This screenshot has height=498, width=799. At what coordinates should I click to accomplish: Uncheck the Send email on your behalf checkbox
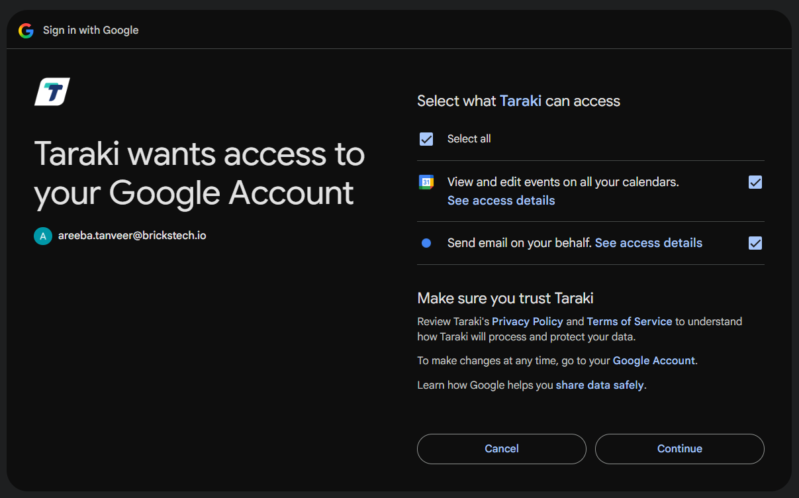point(755,243)
